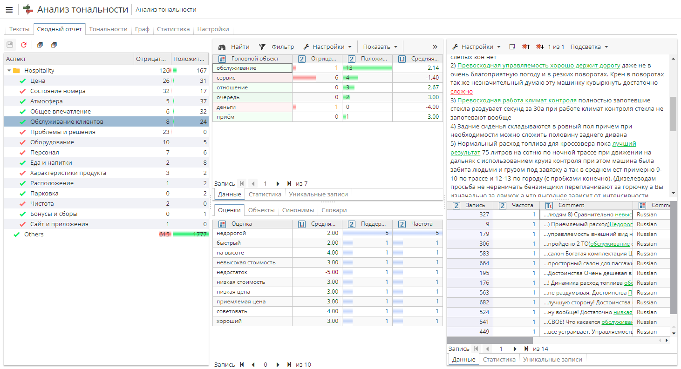Image resolution: width=681 pixels, height=369 pixels.
Task: Select the 'деньги' object row
Action: tap(327, 107)
